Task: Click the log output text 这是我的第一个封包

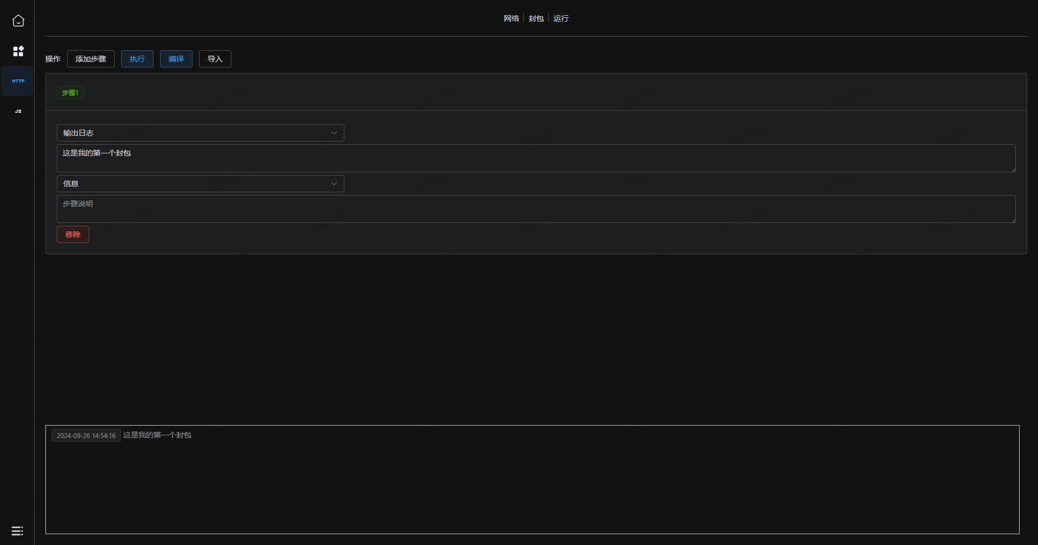Action: click(x=157, y=435)
